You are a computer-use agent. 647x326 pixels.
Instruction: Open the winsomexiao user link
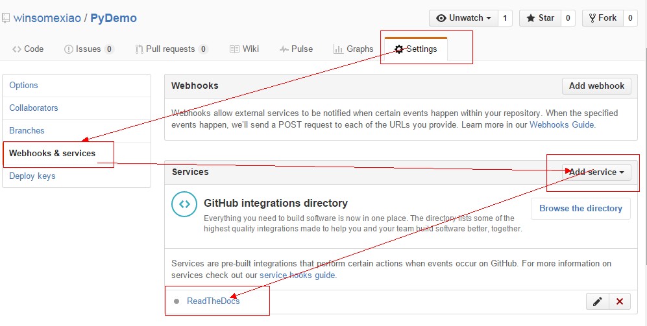click(x=47, y=18)
